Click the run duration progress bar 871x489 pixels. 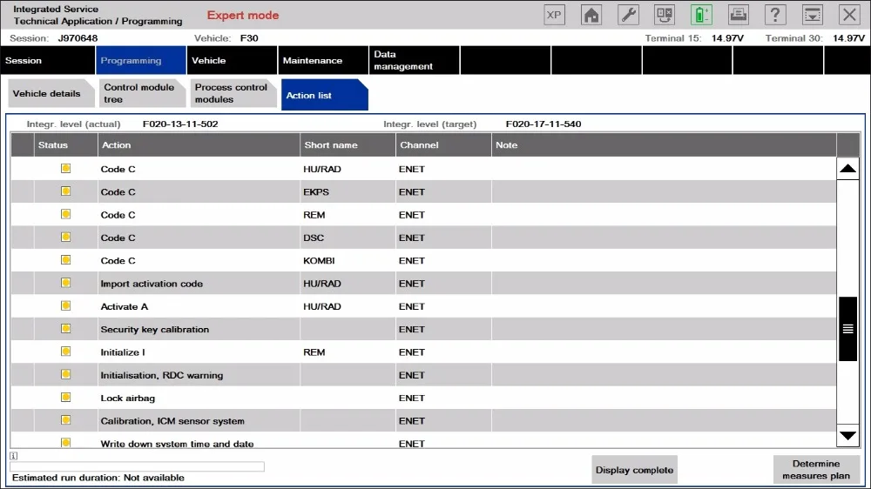[x=137, y=466]
